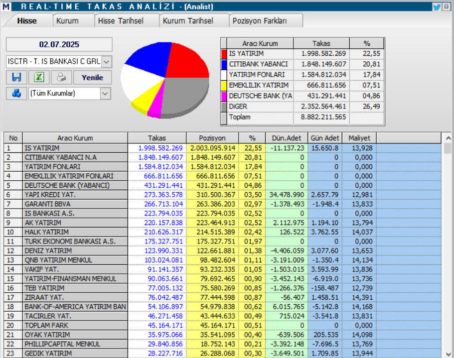Select the TURK EKONOMI BANKASI A.S. row

[x=222, y=241]
